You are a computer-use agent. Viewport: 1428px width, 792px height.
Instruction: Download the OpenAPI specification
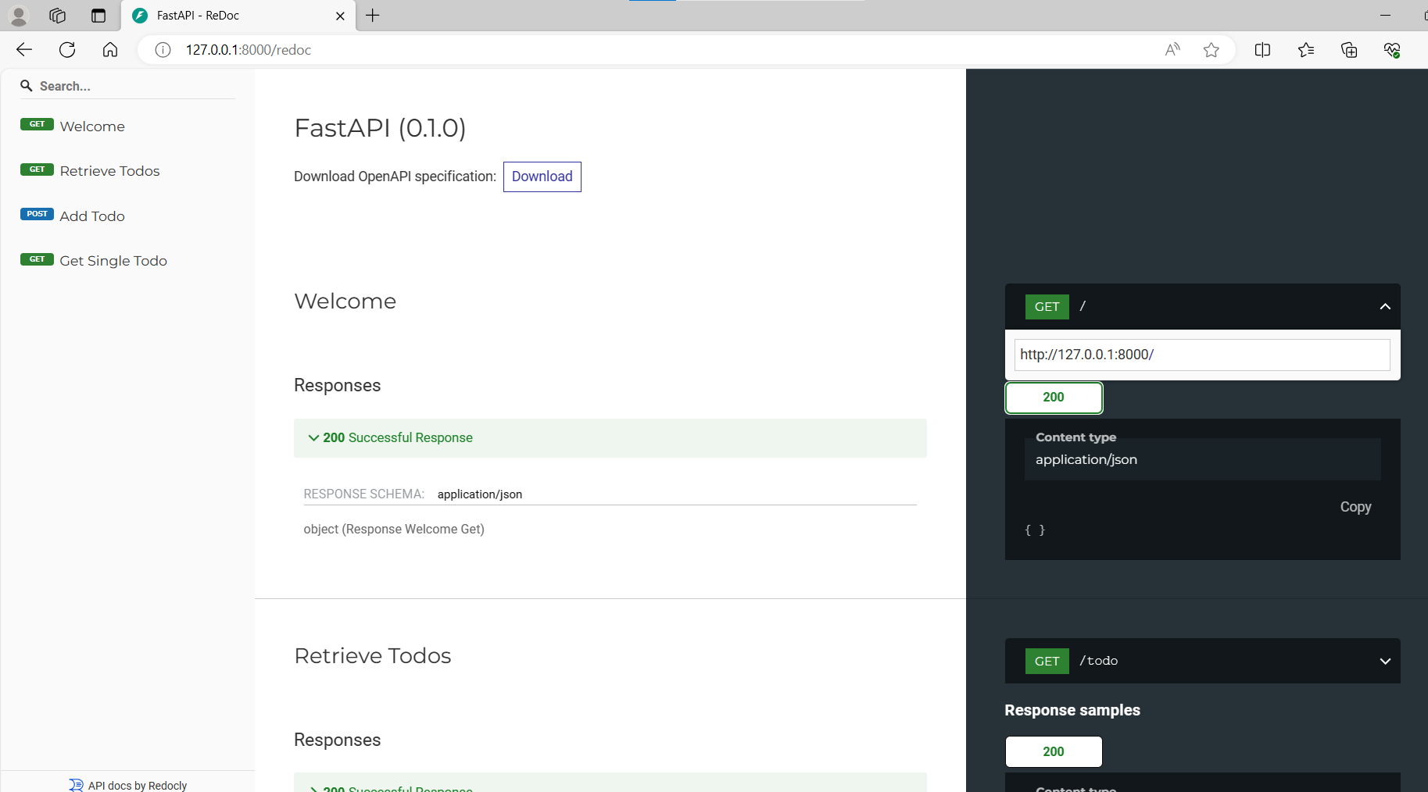pyautogui.click(x=542, y=177)
